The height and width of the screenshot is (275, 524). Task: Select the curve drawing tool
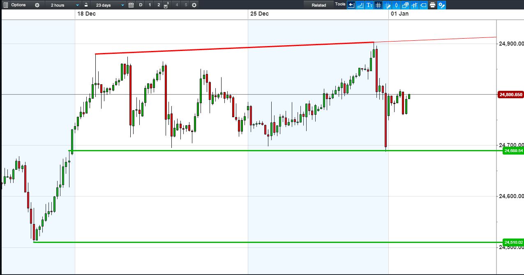tap(360, 5)
